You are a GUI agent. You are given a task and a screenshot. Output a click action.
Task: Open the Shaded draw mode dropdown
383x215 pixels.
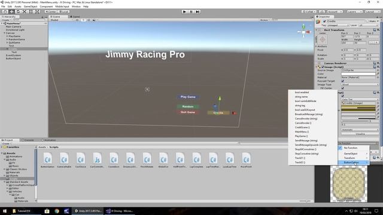61,20
